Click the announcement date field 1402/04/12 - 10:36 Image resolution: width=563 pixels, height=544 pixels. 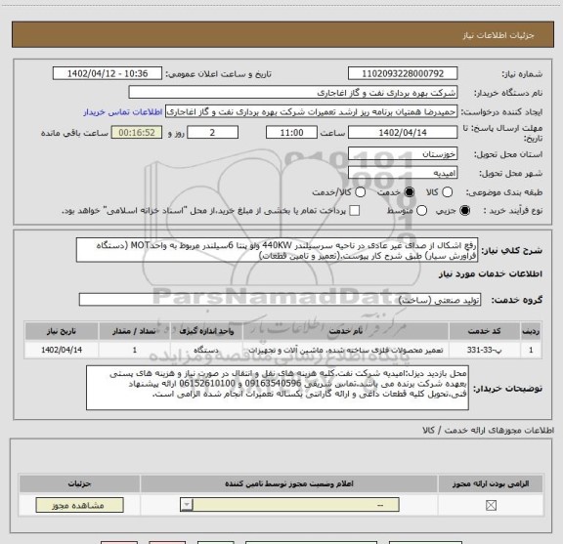pyautogui.click(x=108, y=73)
